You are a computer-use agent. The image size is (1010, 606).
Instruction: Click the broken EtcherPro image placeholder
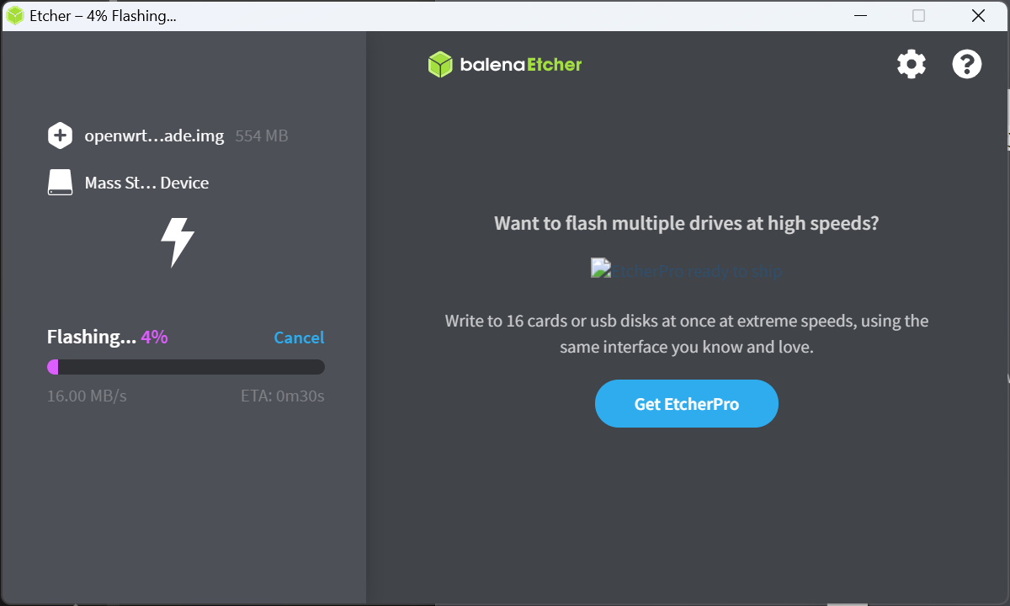tap(686, 270)
